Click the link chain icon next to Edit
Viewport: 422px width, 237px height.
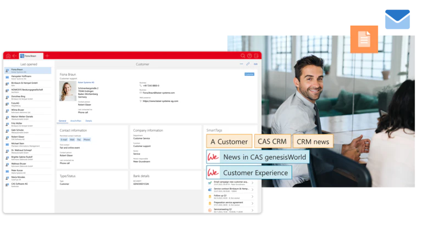click(248, 64)
